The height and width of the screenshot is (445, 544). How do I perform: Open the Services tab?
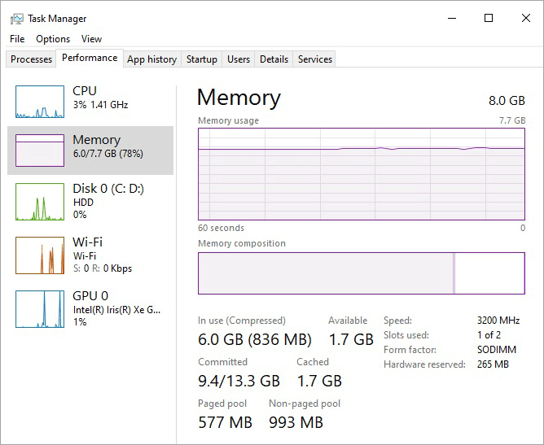[x=315, y=59]
